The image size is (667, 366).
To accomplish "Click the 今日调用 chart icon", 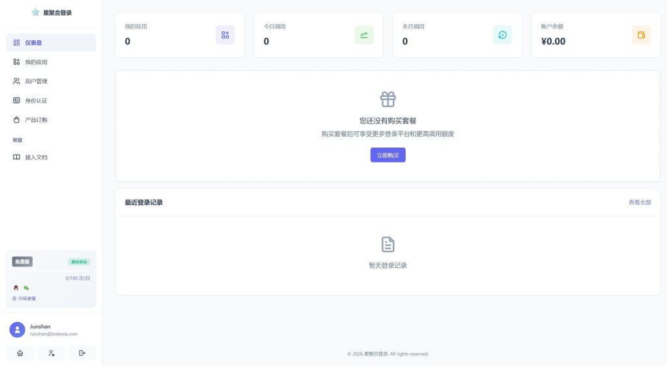I will (x=363, y=35).
